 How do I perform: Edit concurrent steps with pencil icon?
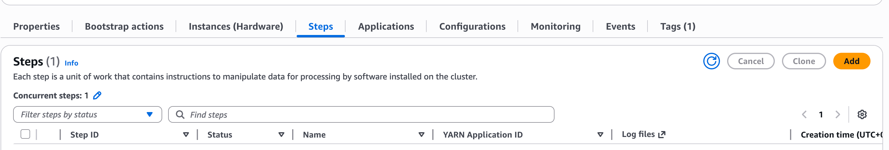[97, 95]
